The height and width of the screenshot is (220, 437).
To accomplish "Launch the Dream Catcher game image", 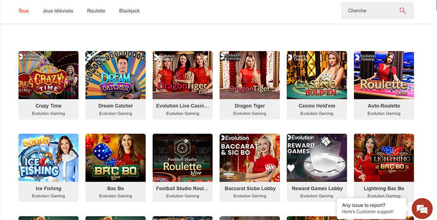I will tap(116, 75).
